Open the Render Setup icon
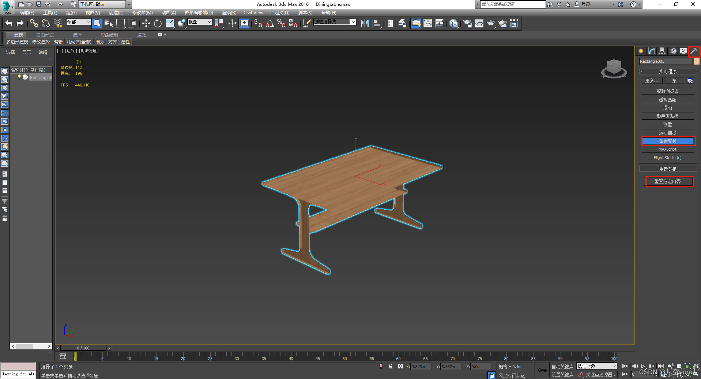 pyautogui.click(x=467, y=23)
